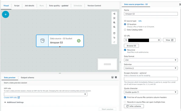
Task: Switch to the Visual tab
Action: pos(6,6)
